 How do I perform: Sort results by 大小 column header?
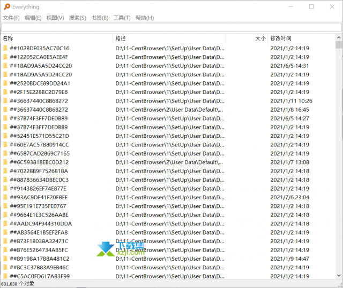pyautogui.click(x=247, y=38)
